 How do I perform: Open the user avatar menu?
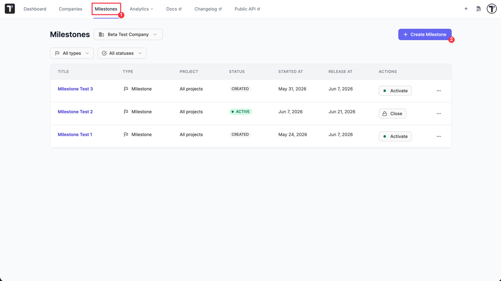pos(492,9)
